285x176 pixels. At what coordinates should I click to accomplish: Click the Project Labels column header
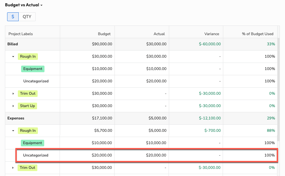21,34
